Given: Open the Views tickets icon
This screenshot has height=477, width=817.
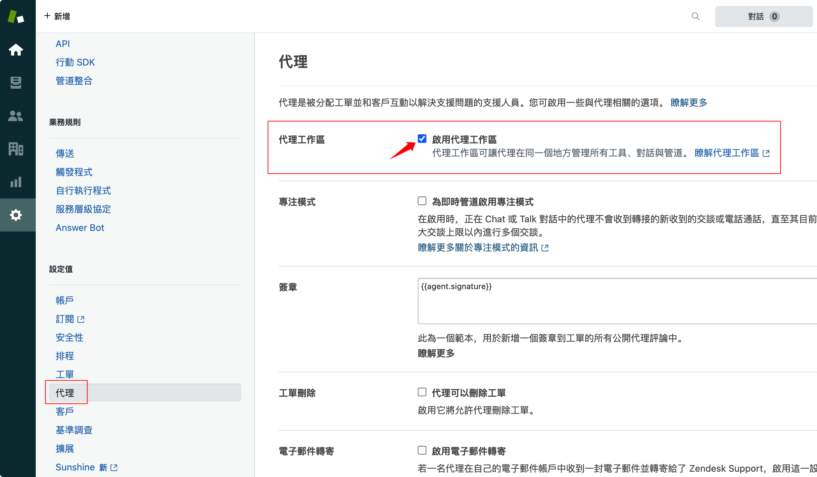Looking at the screenshot, I should coord(16,83).
